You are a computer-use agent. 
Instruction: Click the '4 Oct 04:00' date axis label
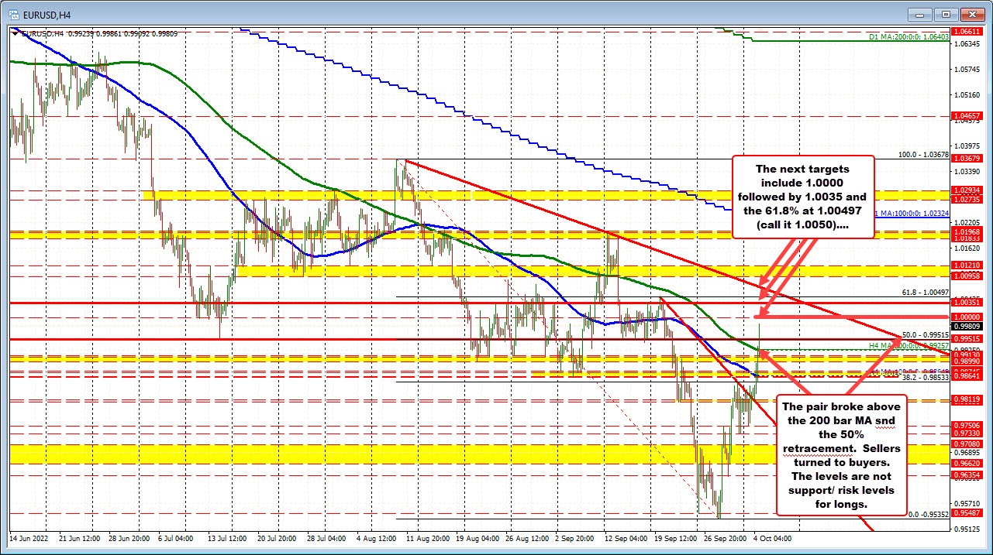[x=771, y=540]
